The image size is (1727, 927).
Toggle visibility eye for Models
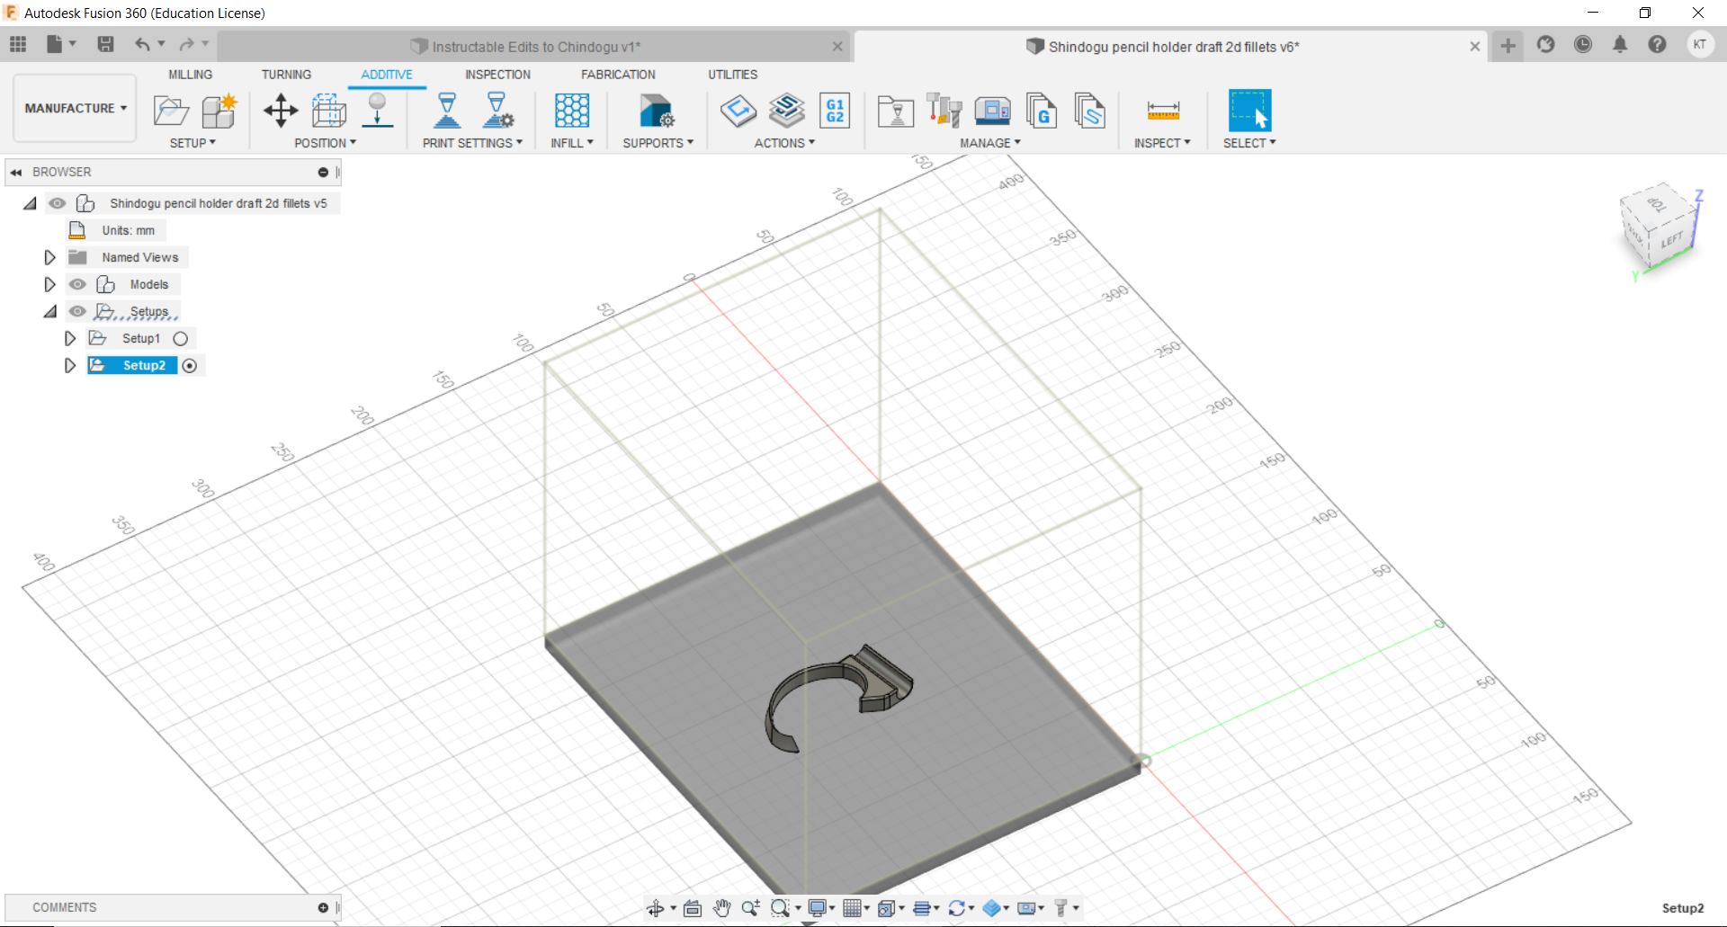tap(78, 284)
